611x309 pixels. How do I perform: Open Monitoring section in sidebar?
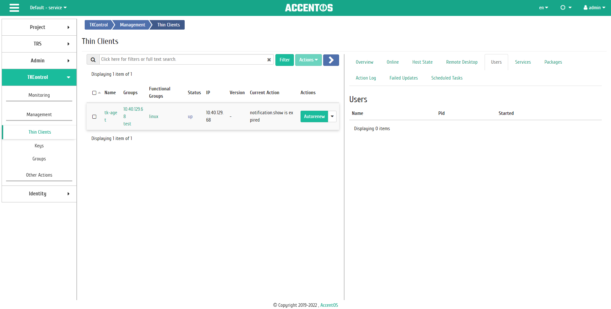39,95
